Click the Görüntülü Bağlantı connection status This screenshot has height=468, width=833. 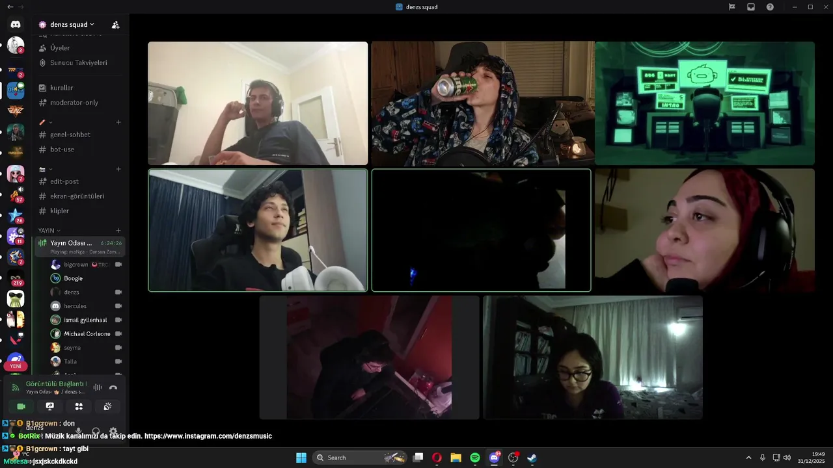click(56, 384)
